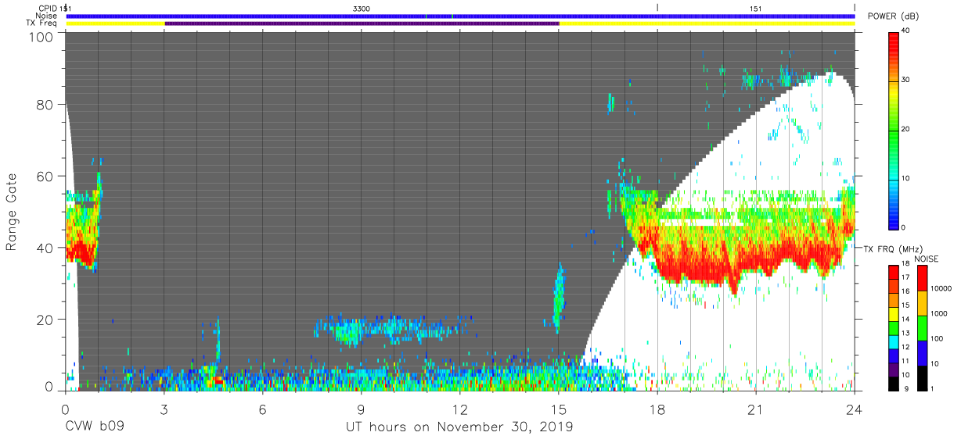The height and width of the screenshot is (443, 961).
Task: Click the Noise row label
Action: click(45, 16)
